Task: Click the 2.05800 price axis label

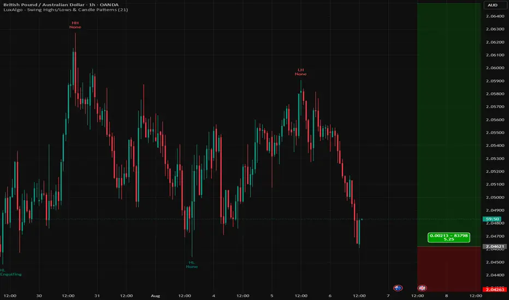Action: point(495,94)
